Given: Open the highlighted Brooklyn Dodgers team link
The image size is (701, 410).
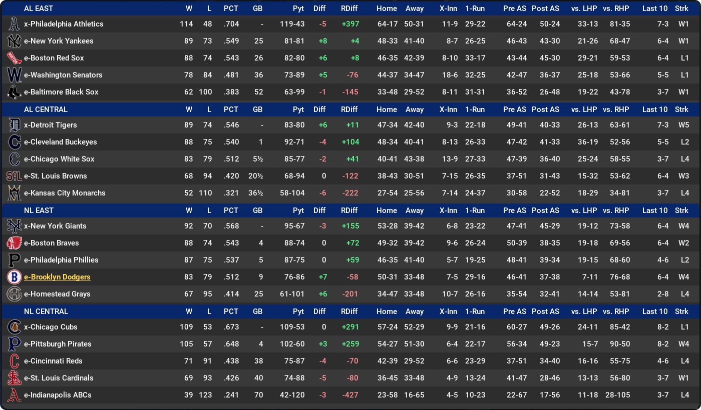Looking at the screenshot, I should [x=57, y=277].
